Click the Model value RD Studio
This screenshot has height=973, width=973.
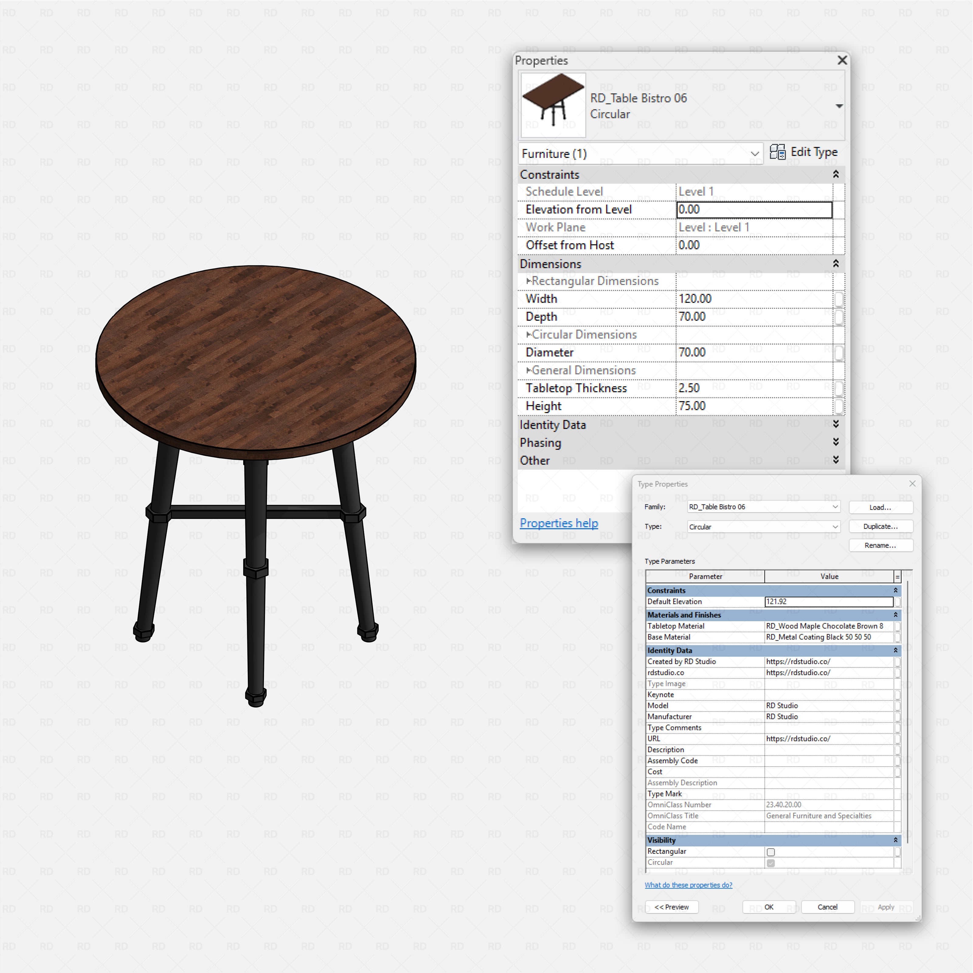pyautogui.click(x=829, y=705)
